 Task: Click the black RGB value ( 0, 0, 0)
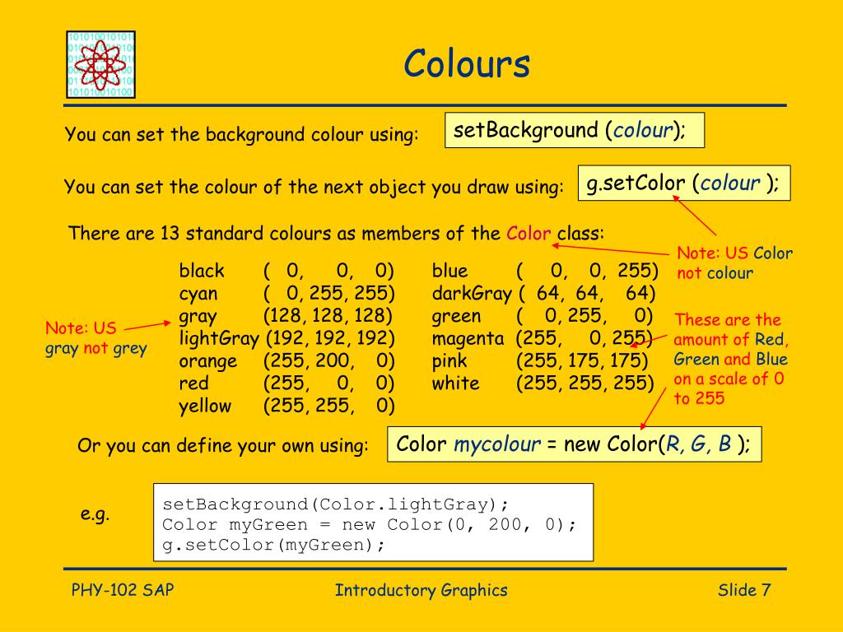coord(329,270)
